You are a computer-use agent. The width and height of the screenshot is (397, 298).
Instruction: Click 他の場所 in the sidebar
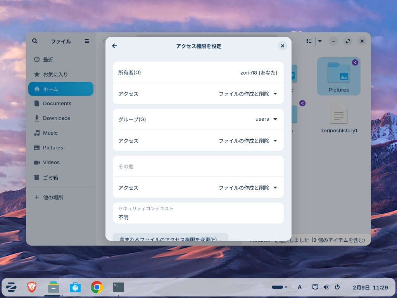point(53,198)
